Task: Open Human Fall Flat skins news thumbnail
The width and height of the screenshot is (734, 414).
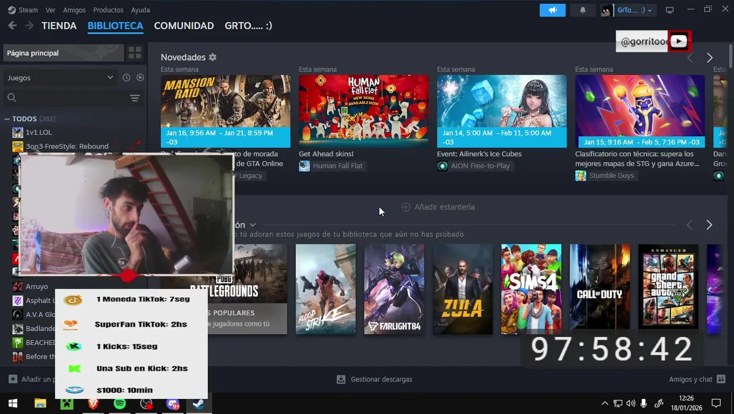Action: [x=363, y=111]
